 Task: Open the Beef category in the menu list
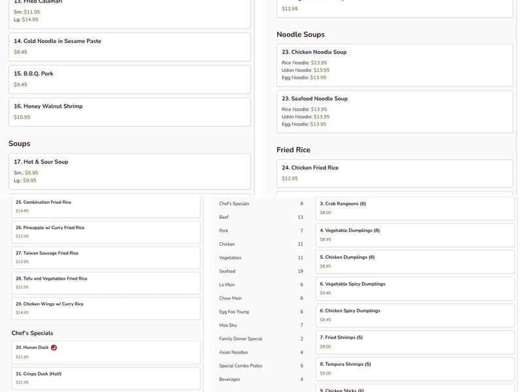pyautogui.click(x=224, y=218)
